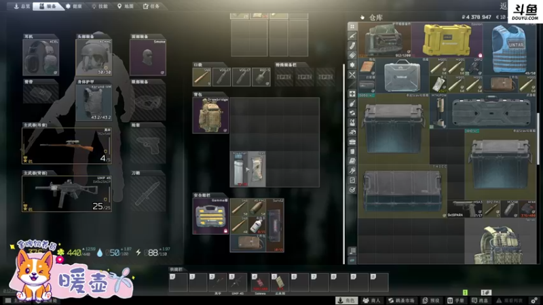Select the UMP 45 back weapon
The width and height of the screenshot is (543, 305).
[x=67, y=194]
